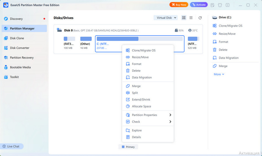The height and width of the screenshot is (156, 262).
Task: Click the Allocate Space icon in context menu
Action: 128,106
